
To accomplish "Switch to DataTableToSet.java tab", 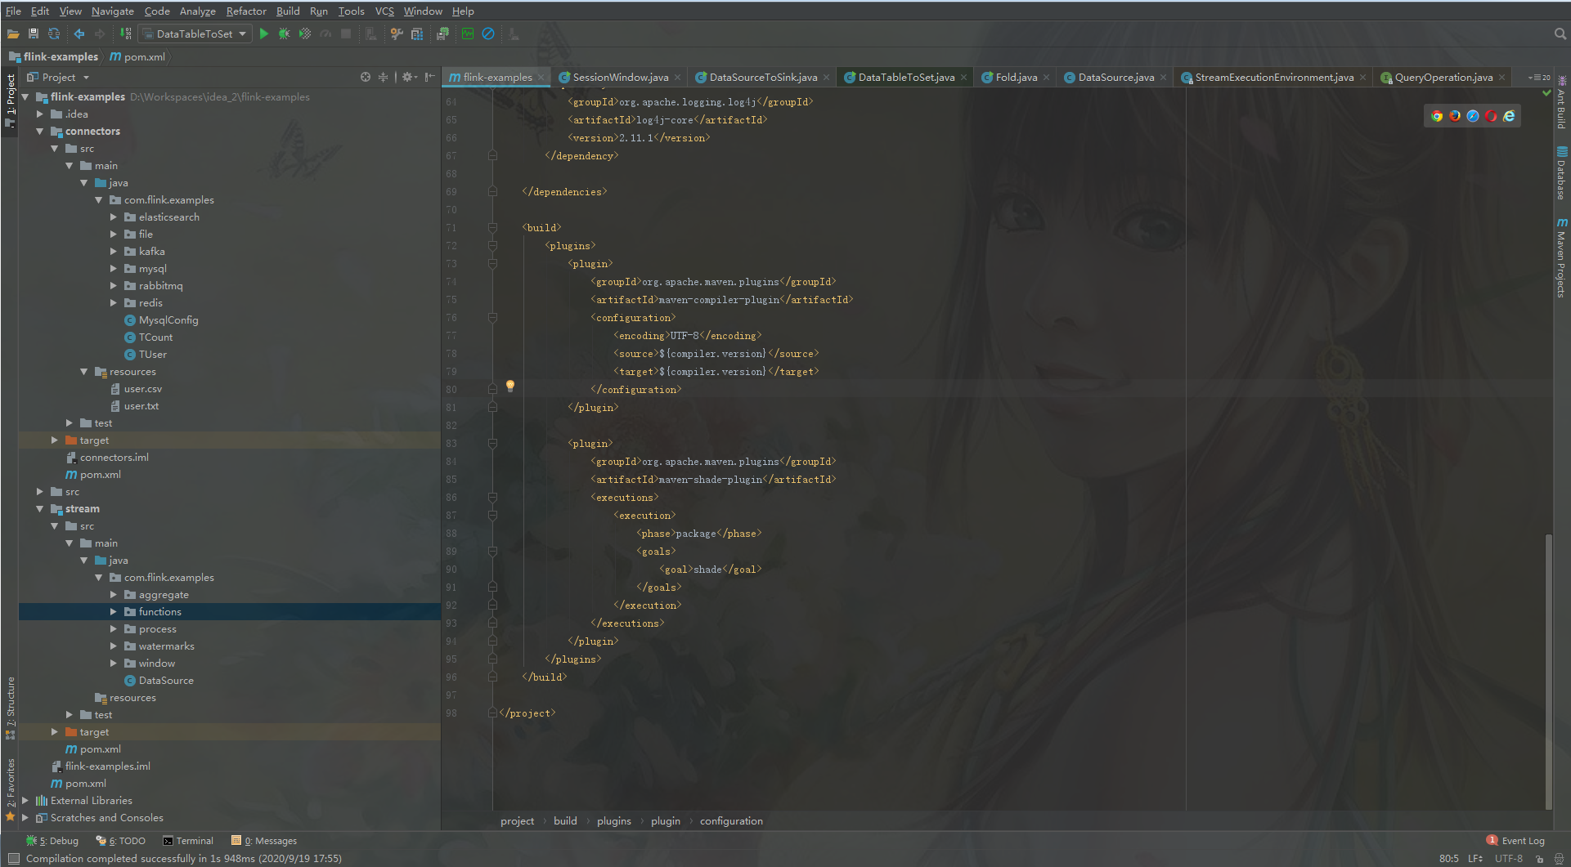I will [x=906, y=78].
